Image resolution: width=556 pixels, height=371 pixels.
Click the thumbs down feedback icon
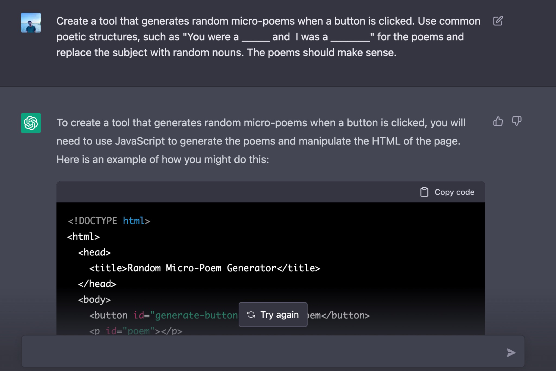tap(516, 121)
